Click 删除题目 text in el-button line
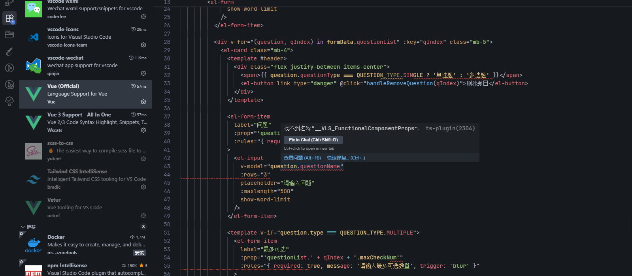This screenshot has width=632, height=276. coord(477,83)
